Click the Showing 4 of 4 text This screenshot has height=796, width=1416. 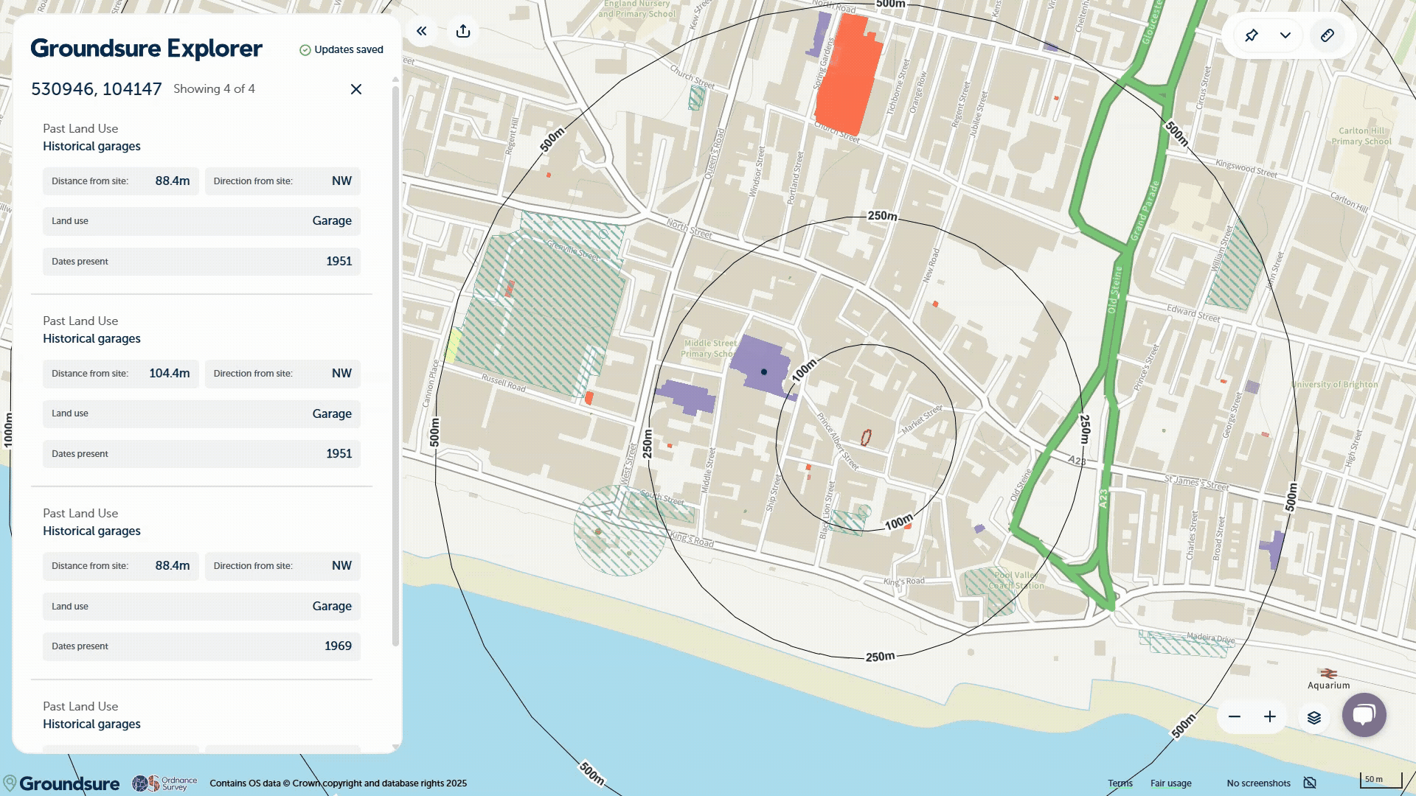tap(214, 89)
